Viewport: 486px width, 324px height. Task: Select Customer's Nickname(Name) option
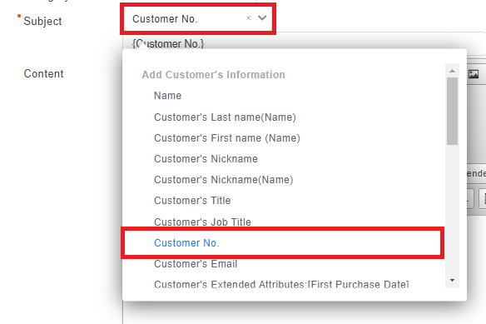coord(224,180)
